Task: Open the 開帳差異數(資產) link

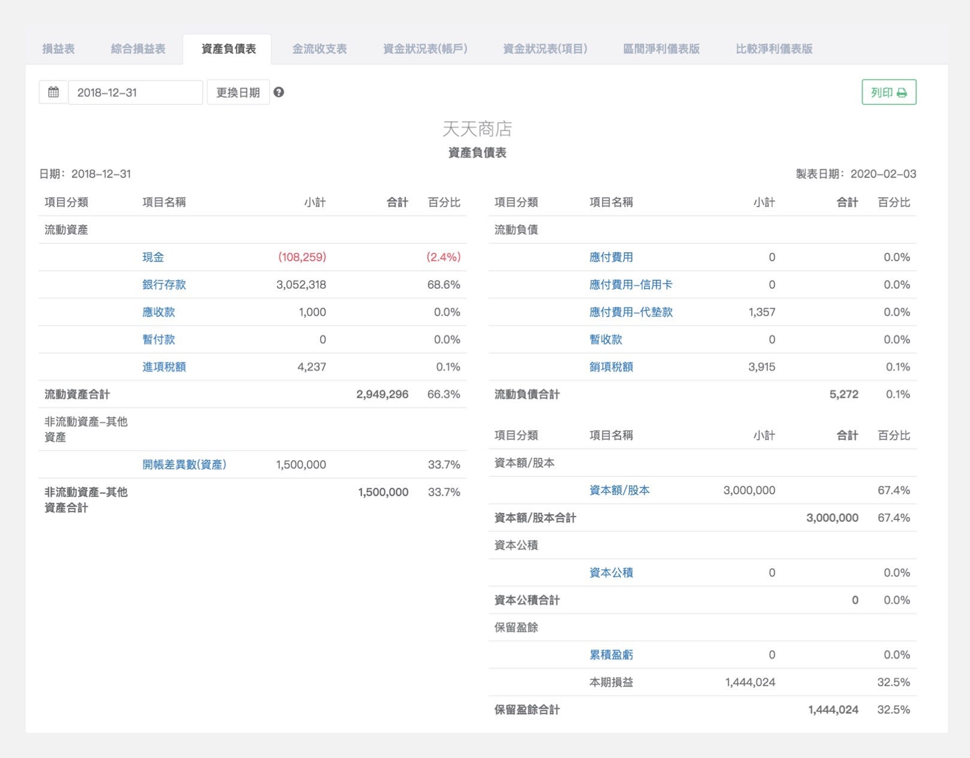Action: 185,464
